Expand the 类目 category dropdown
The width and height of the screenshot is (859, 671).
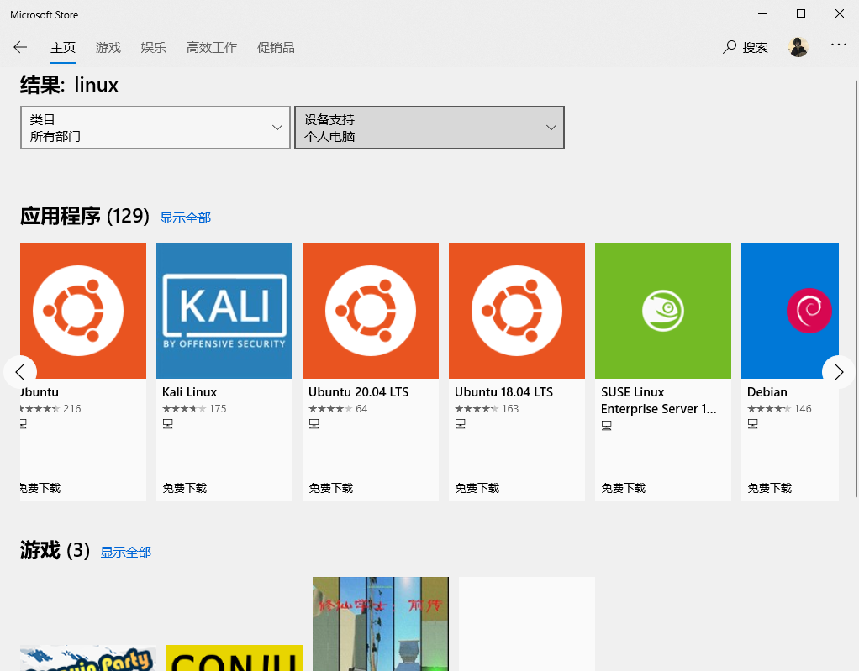[x=155, y=128]
